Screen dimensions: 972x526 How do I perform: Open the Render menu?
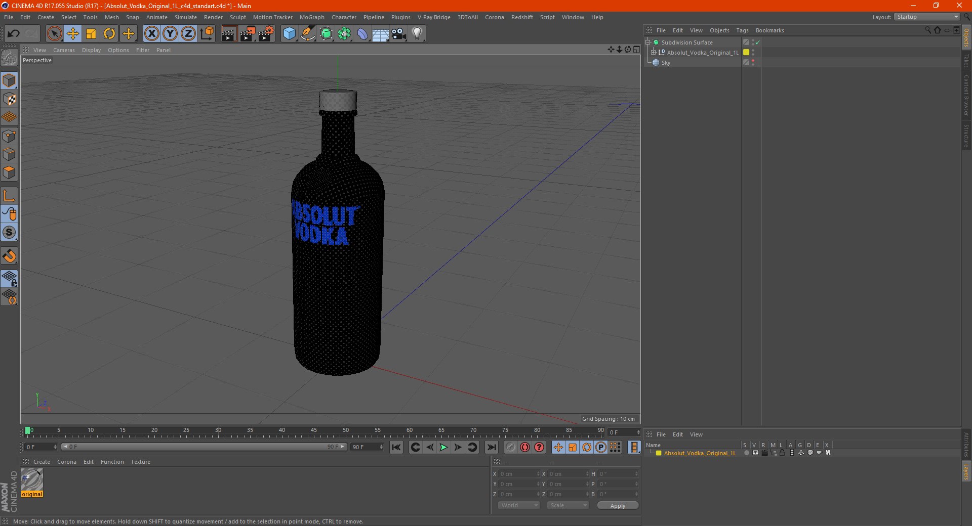coord(213,17)
